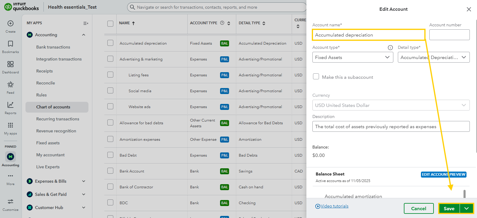Open the Detail type dropdown
The height and width of the screenshot is (218, 477).
tap(434, 57)
